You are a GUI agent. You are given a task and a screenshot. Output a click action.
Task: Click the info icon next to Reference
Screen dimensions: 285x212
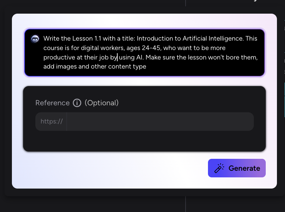pos(77,103)
